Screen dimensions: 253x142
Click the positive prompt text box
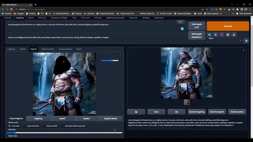point(96,27)
